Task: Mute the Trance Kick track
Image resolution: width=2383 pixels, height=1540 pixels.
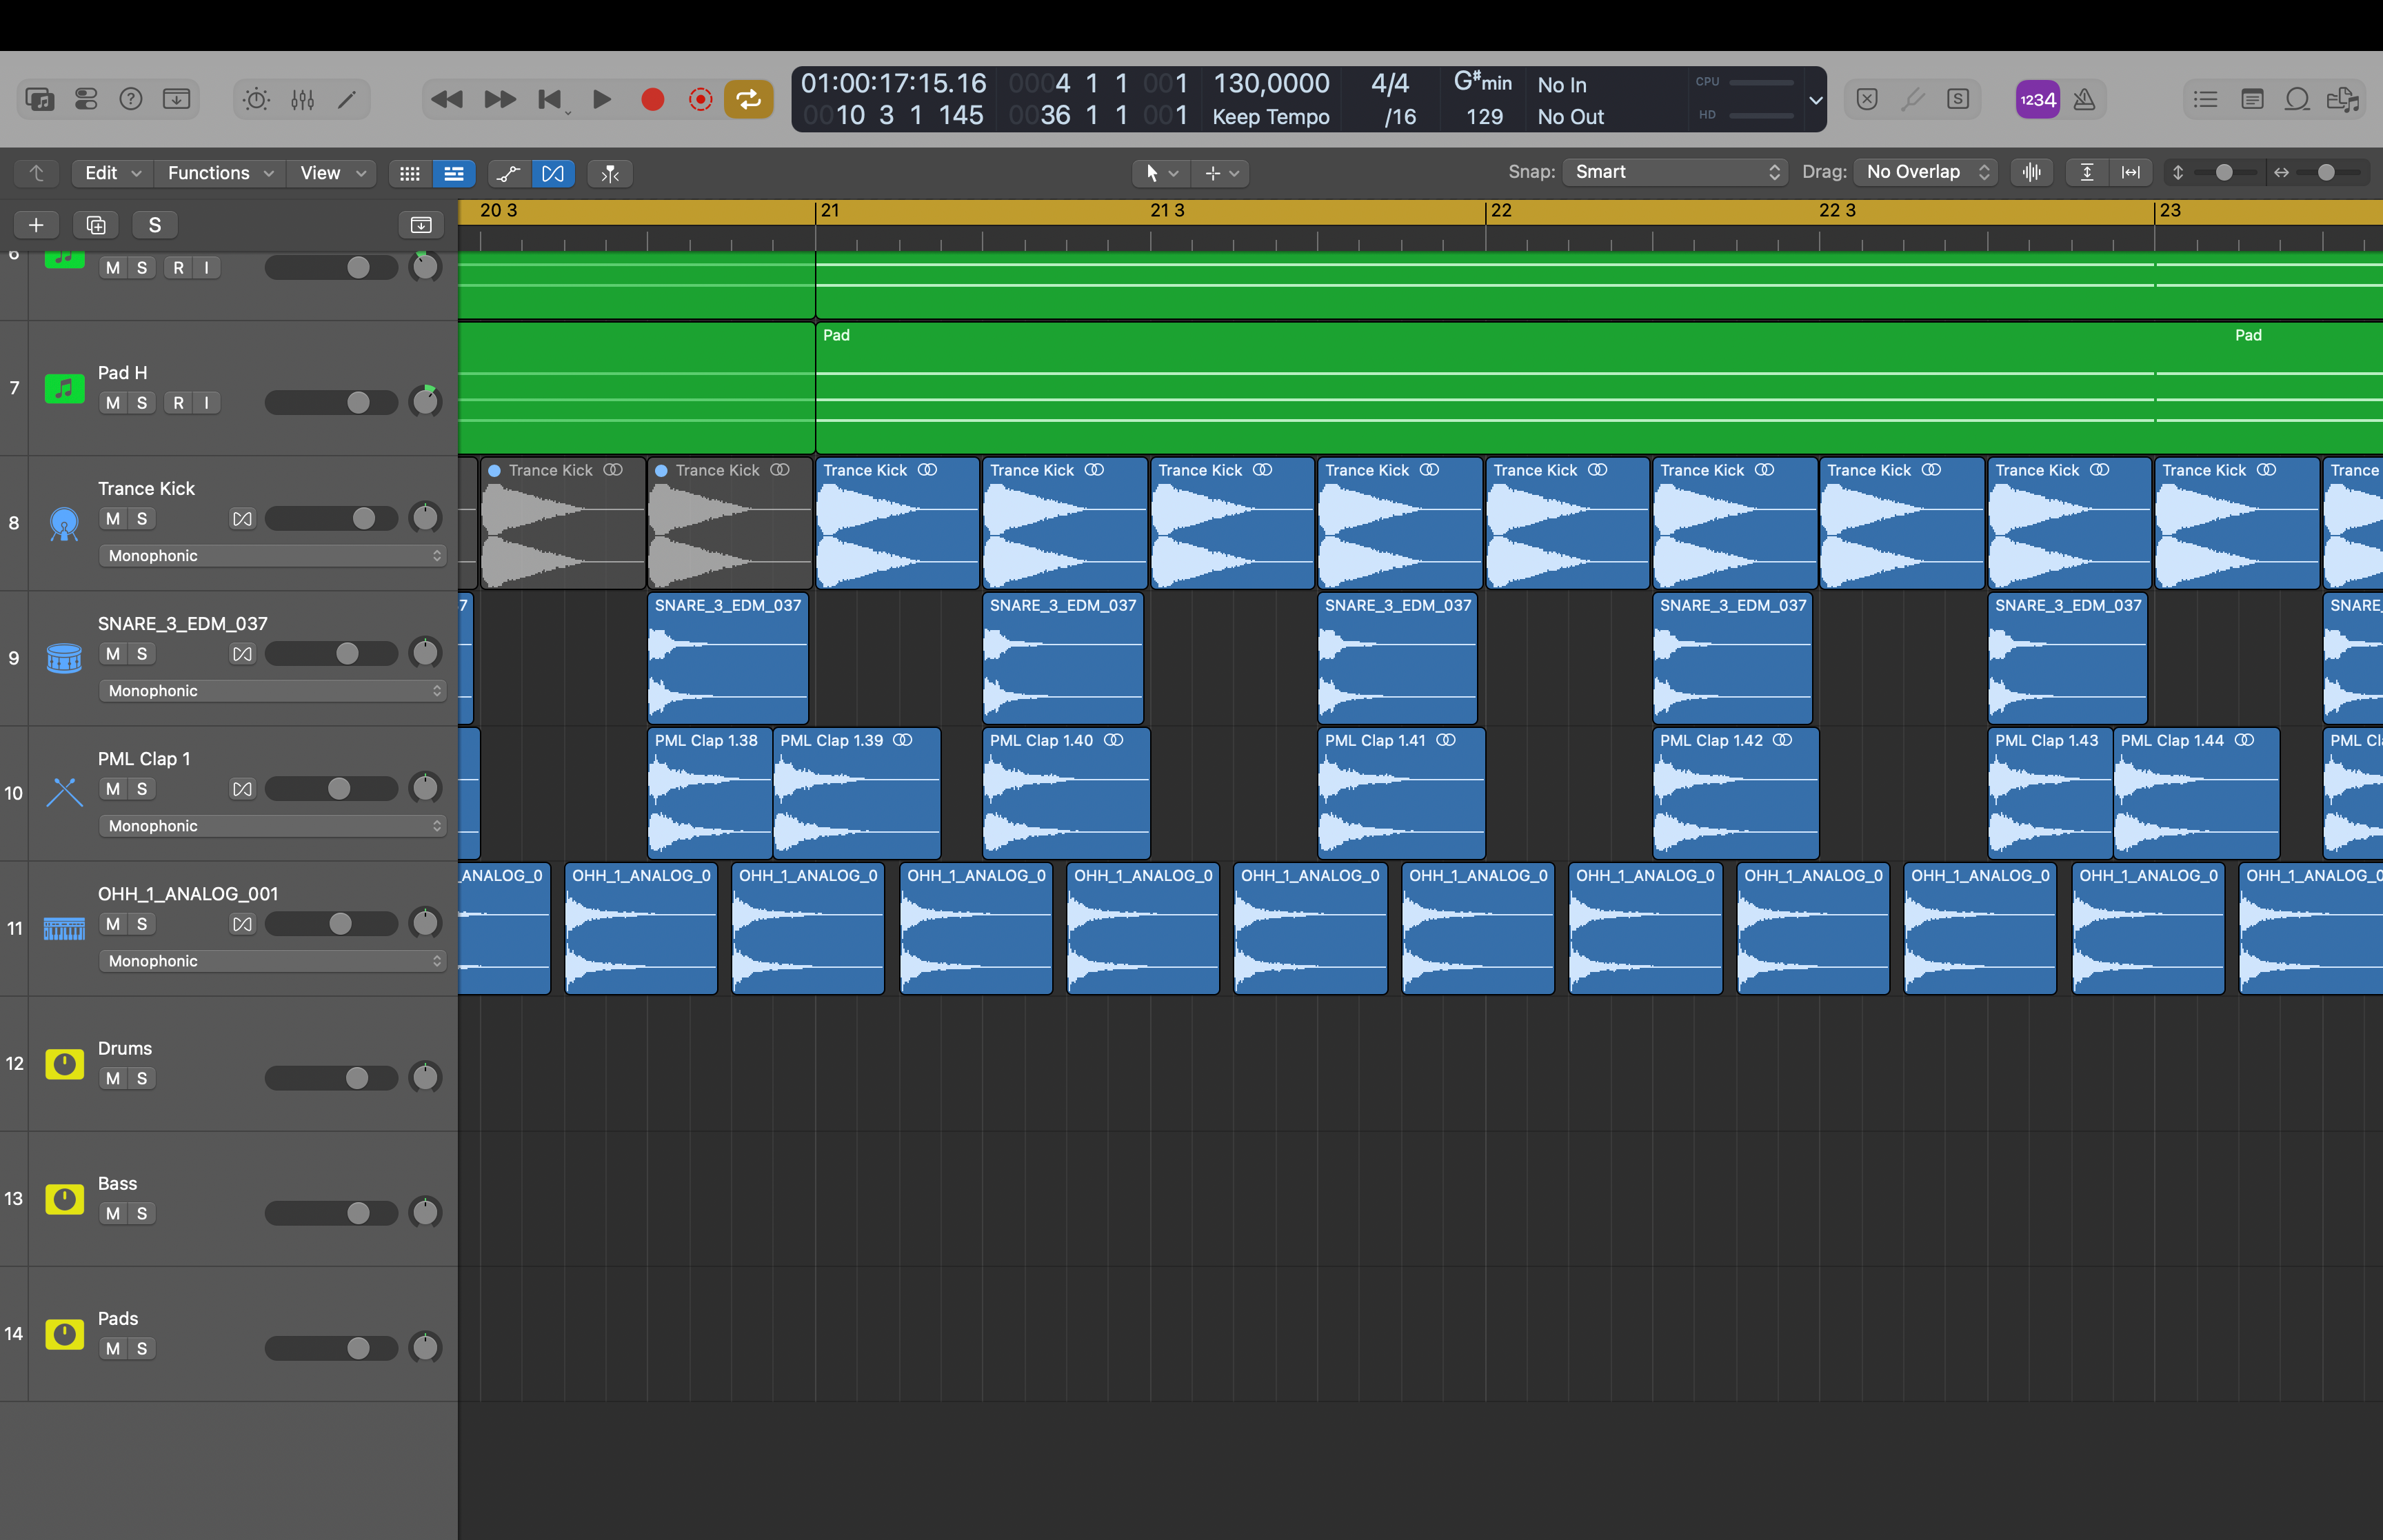Action: pos(113,518)
